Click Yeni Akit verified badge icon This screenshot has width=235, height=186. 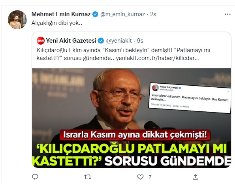(x=101, y=41)
